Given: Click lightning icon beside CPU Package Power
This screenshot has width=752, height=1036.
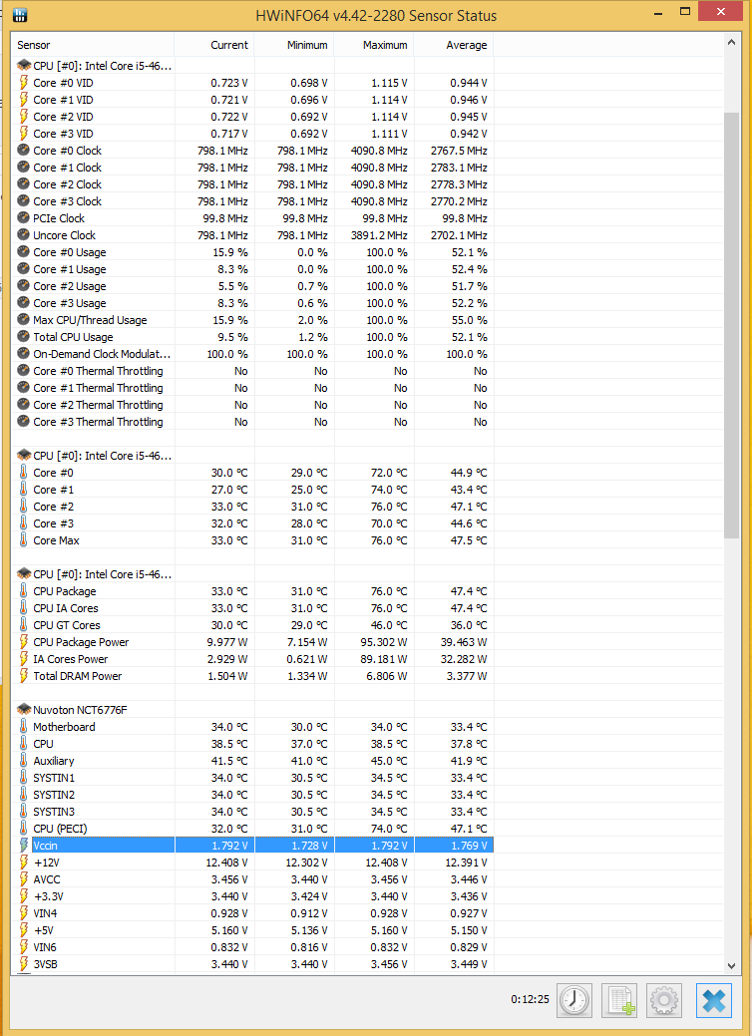Looking at the screenshot, I should coord(23,641).
